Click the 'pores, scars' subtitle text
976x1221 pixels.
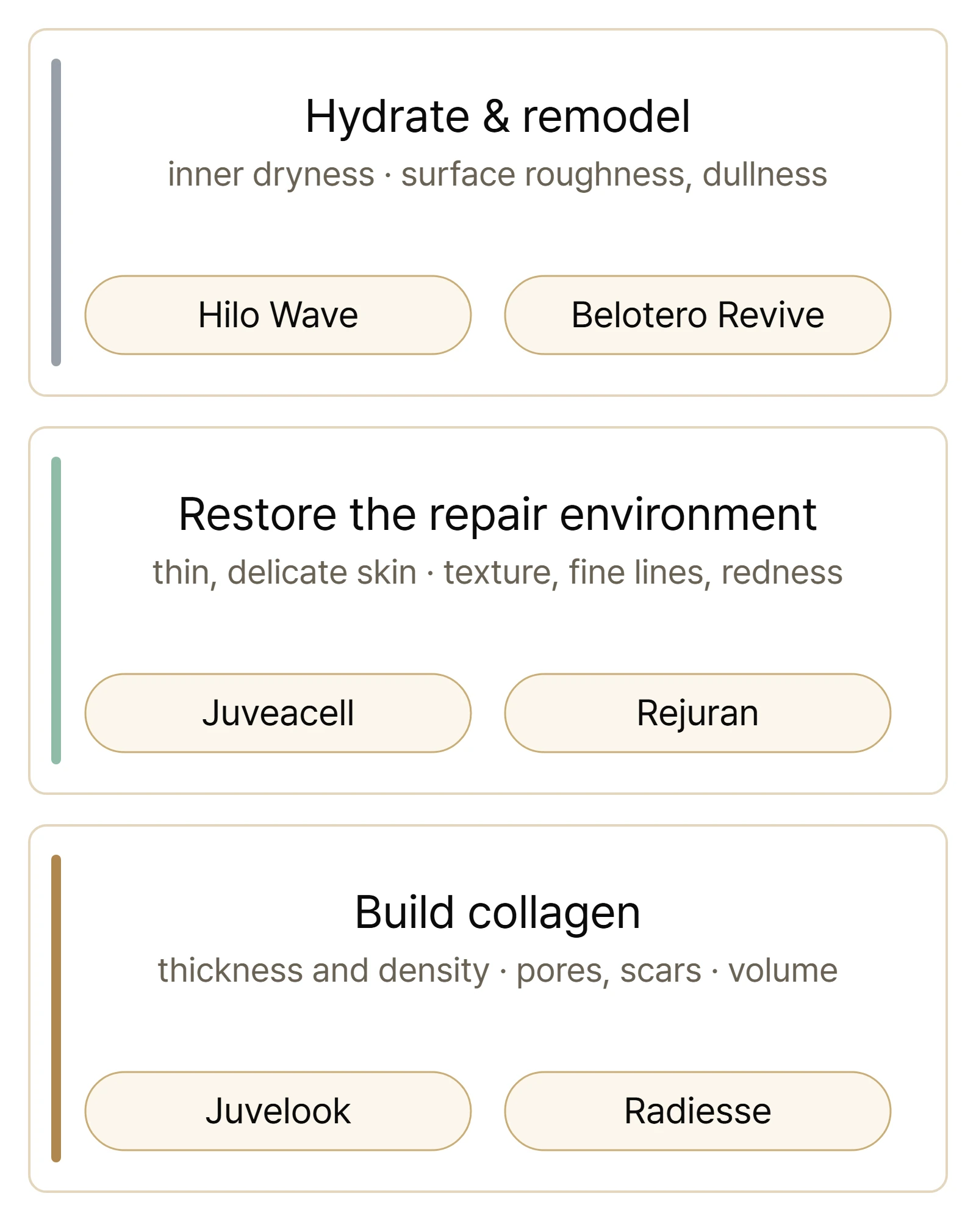pos(609,971)
